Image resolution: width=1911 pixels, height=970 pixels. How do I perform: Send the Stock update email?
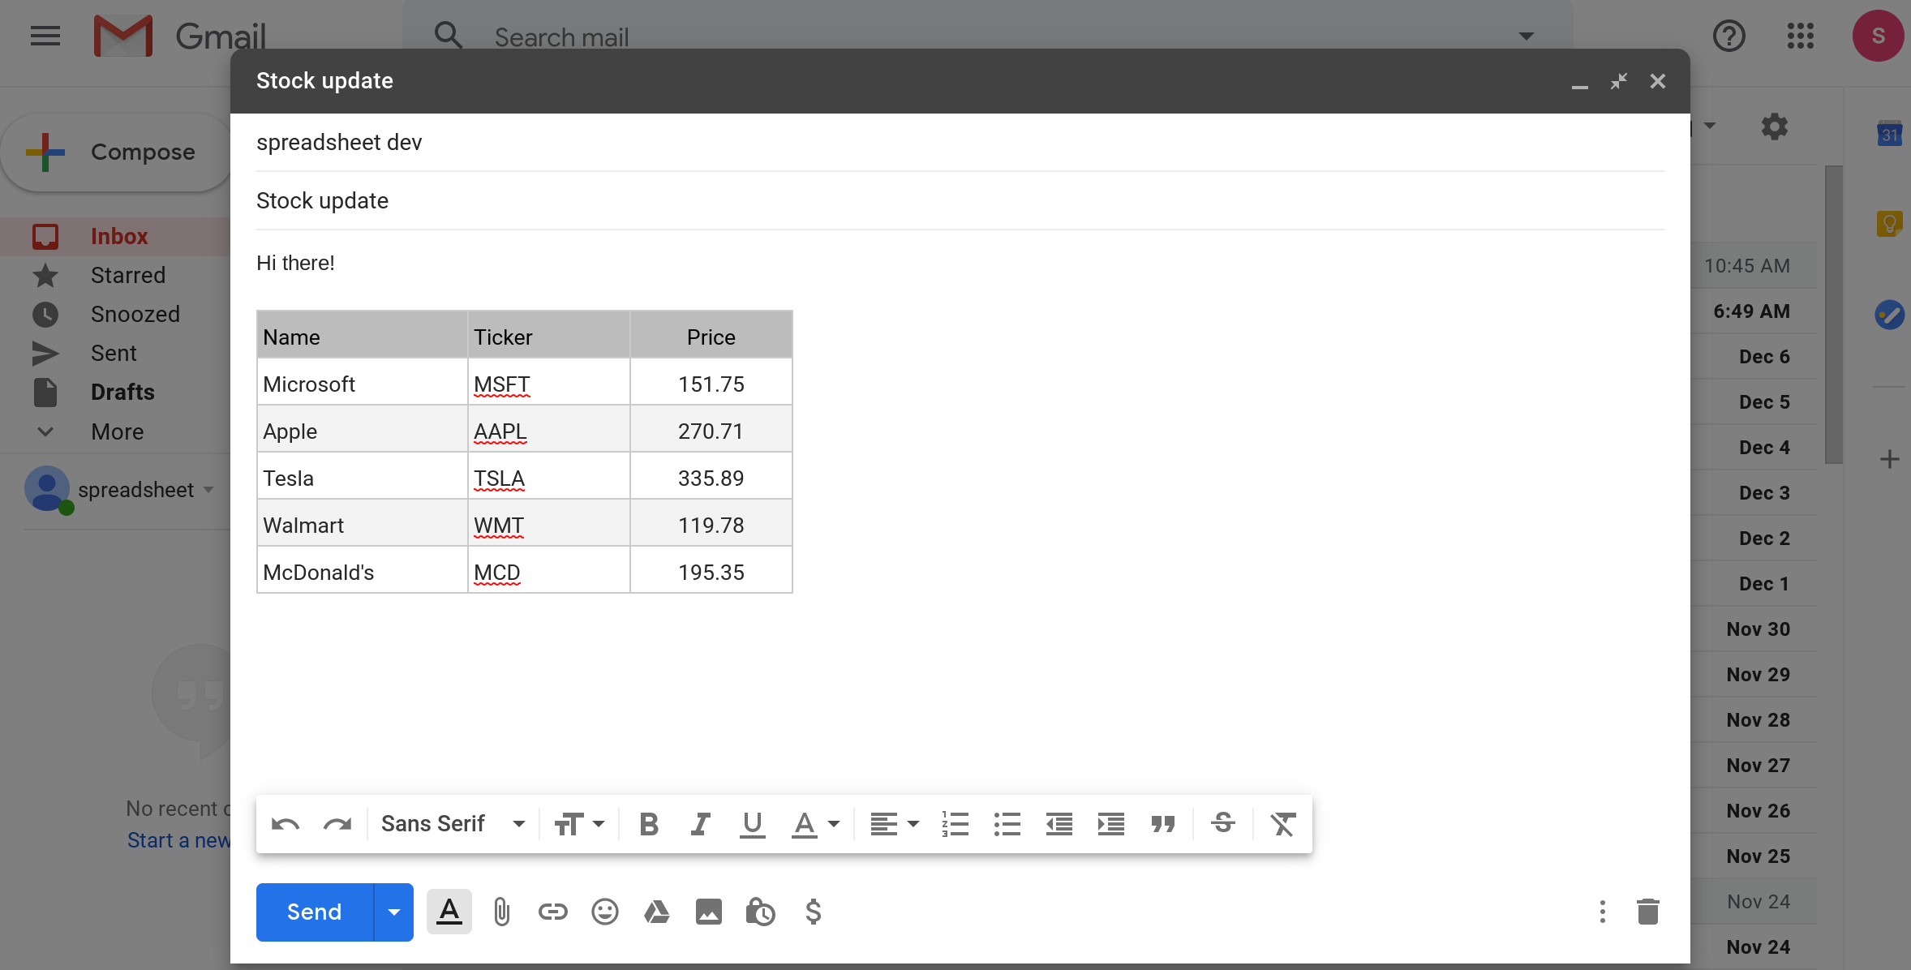click(x=315, y=912)
